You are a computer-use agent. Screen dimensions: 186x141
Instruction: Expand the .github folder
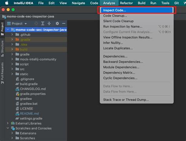point(12,34)
